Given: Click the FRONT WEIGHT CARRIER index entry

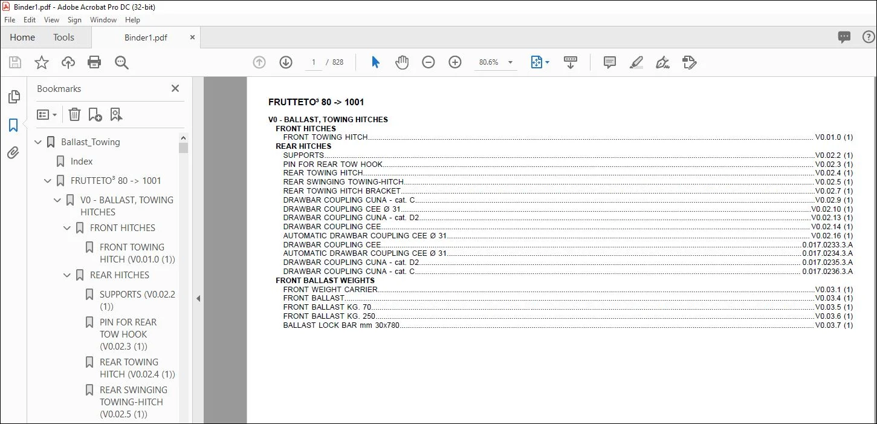Looking at the screenshot, I should tap(568, 289).
